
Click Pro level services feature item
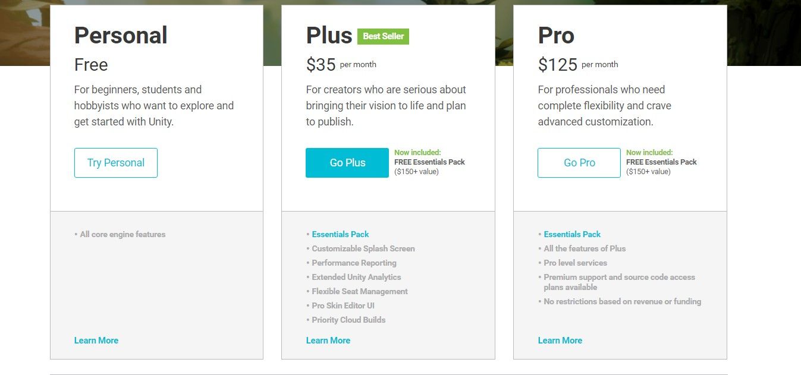pyautogui.click(x=576, y=263)
